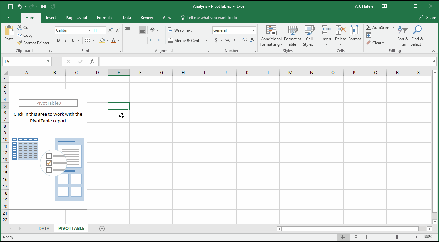Expand the formula bar with the chevron
Image resolution: width=439 pixels, height=242 pixels.
tap(434, 62)
